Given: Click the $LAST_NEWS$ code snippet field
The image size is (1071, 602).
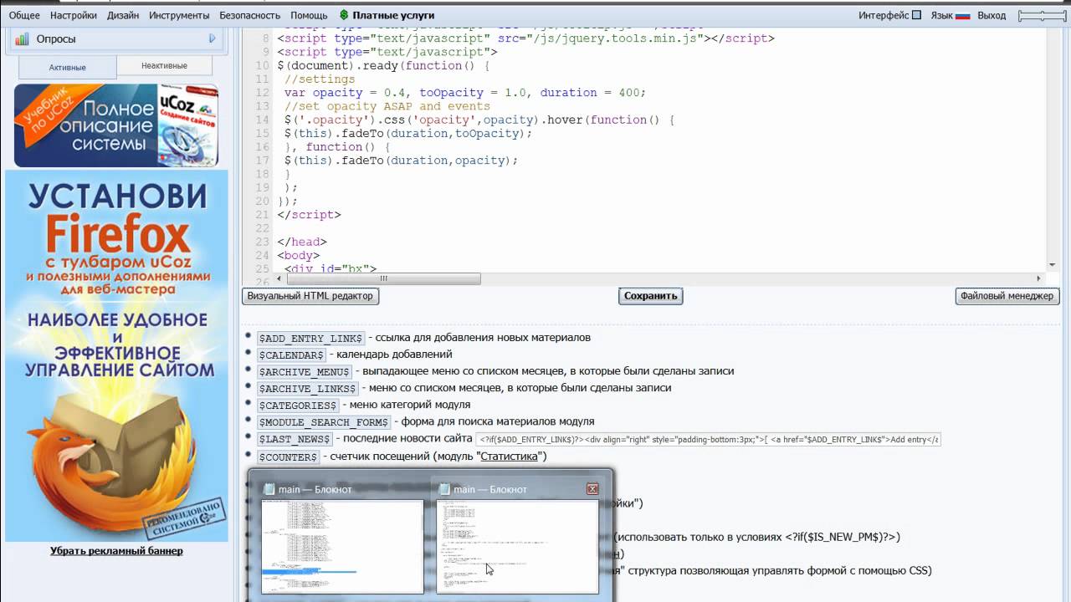Looking at the screenshot, I should 709,439.
